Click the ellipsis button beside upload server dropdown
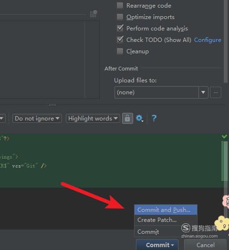Image resolution: width=229 pixels, height=250 pixels. (216, 92)
